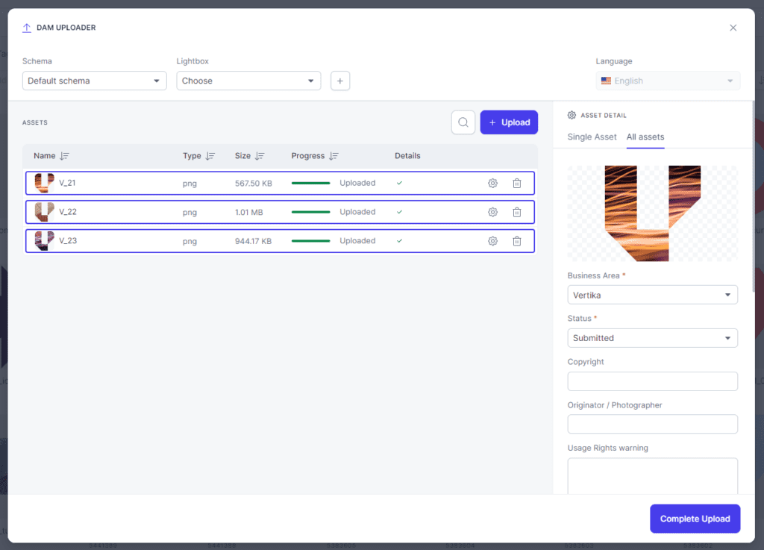
Task: Click the Asset Detail gear icon
Action: 572,115
